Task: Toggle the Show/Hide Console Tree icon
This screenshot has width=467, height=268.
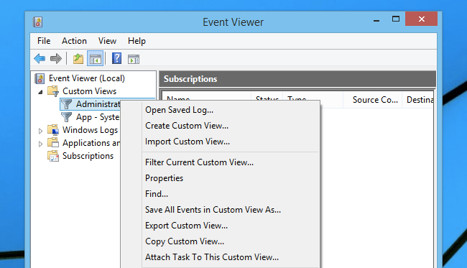Action: click(96, 59)
